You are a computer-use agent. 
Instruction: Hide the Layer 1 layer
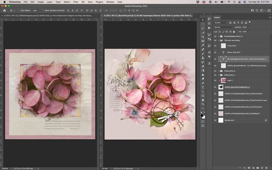coord(215,81)
